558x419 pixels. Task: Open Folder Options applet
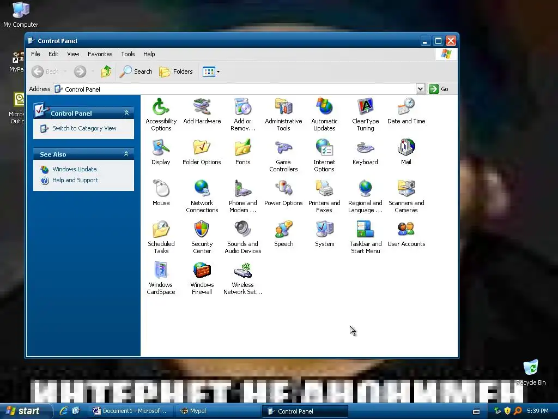coord(202,152)
